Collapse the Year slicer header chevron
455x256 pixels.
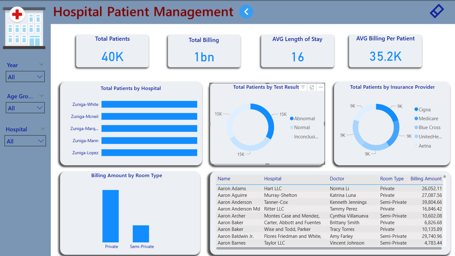click(41, 65)
